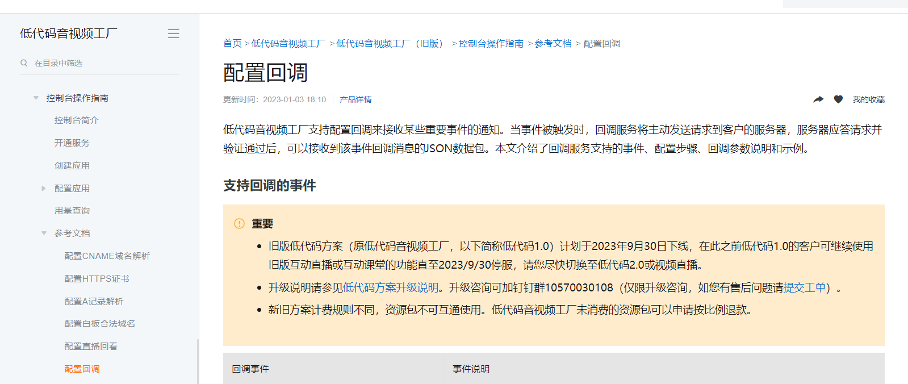Toggle the sidebar hamburger menu icon

[x=174, y=34]
